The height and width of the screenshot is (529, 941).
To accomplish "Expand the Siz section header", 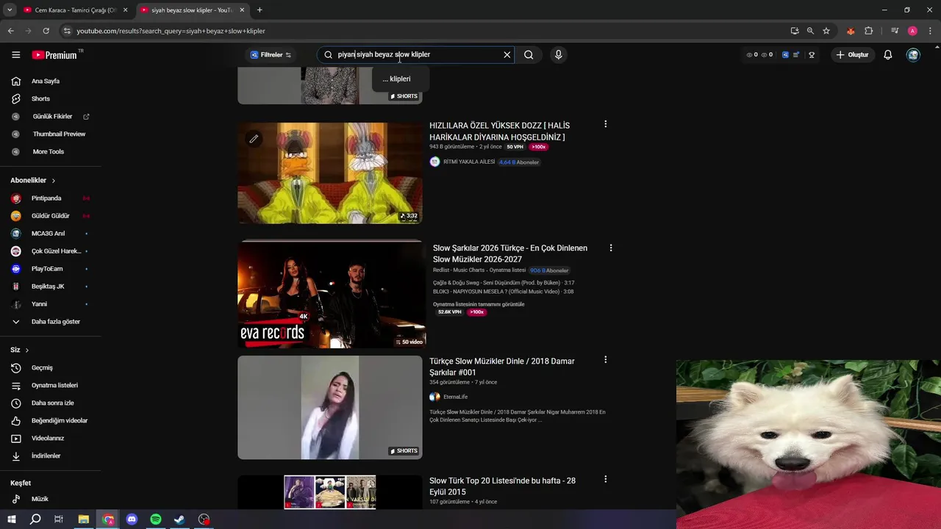I will point(20,350).
